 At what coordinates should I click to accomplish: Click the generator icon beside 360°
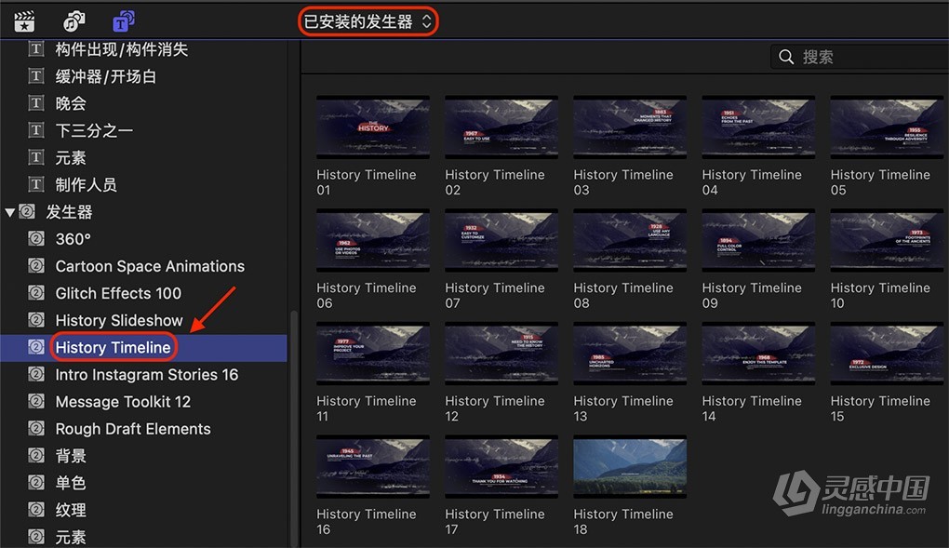click(x=36, y=238)
